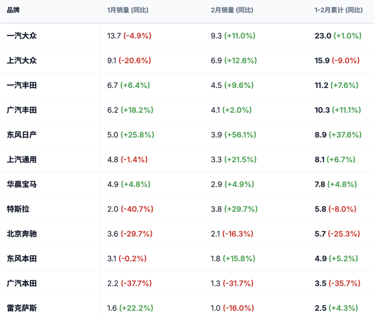The width and height of the screenshot is (374, 317).
Task: Click the 11.2 (+7.6%) cumulative cell
Action: coord(337,85)
